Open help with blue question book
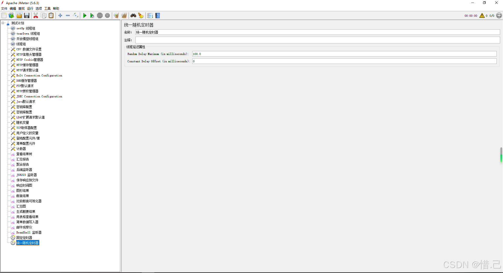The height and width of the screenshot is (273, 503). 158,16
